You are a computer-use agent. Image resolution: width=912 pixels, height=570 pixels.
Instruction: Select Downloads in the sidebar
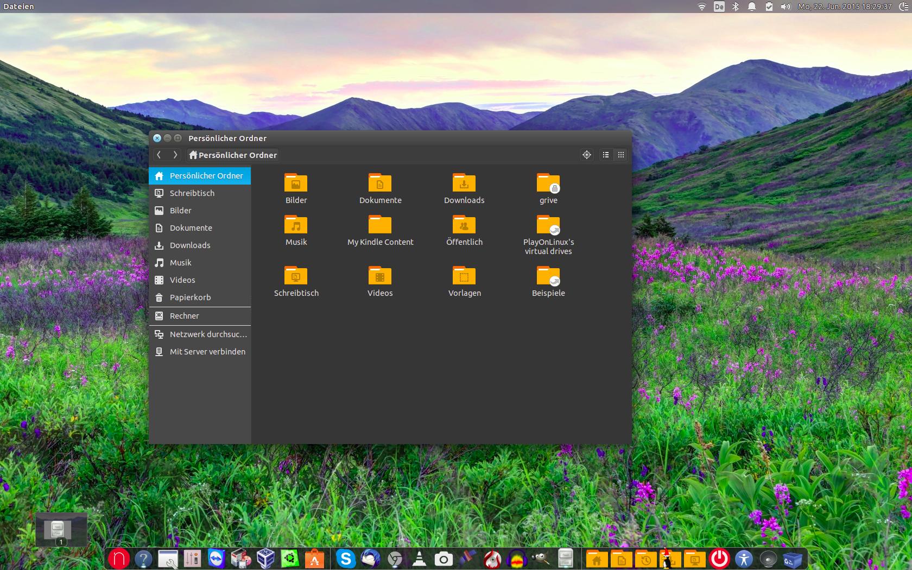tap(190, 245)
